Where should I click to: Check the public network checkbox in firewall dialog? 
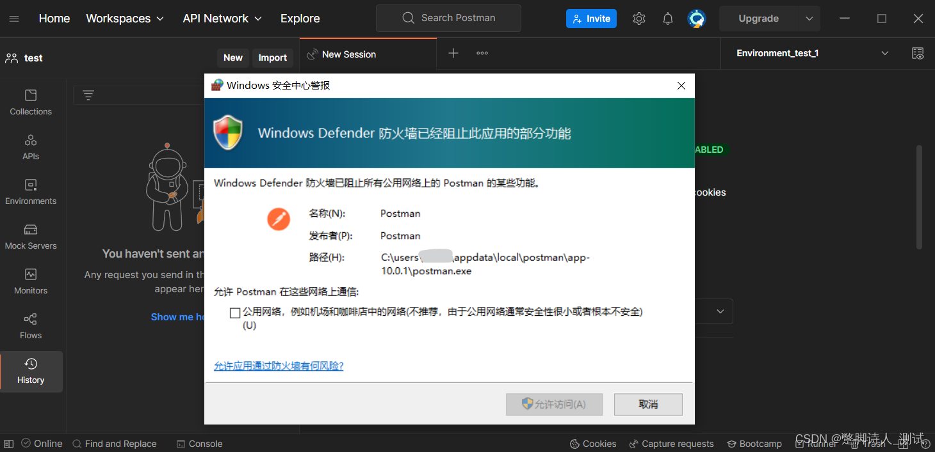coord(235,313)
